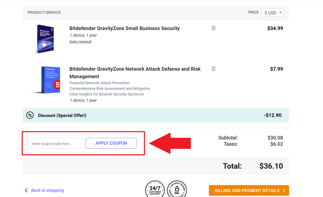Click the red arrow pointing at coupon box

[170, 143]
